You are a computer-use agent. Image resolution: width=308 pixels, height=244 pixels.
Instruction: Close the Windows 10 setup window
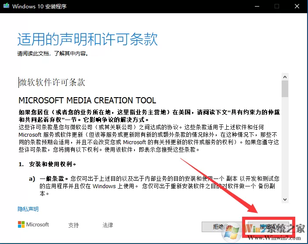coord(297,6)
